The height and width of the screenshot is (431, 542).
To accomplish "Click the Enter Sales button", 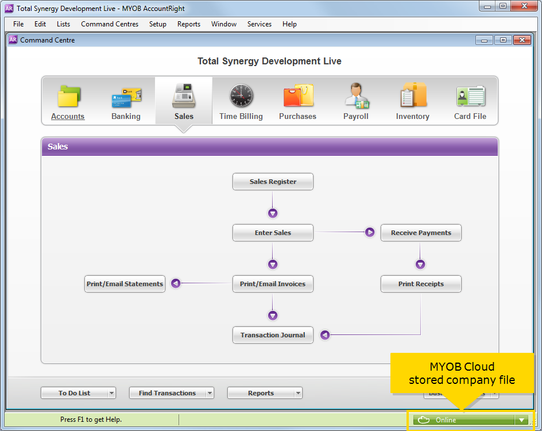I will (273, 233).
